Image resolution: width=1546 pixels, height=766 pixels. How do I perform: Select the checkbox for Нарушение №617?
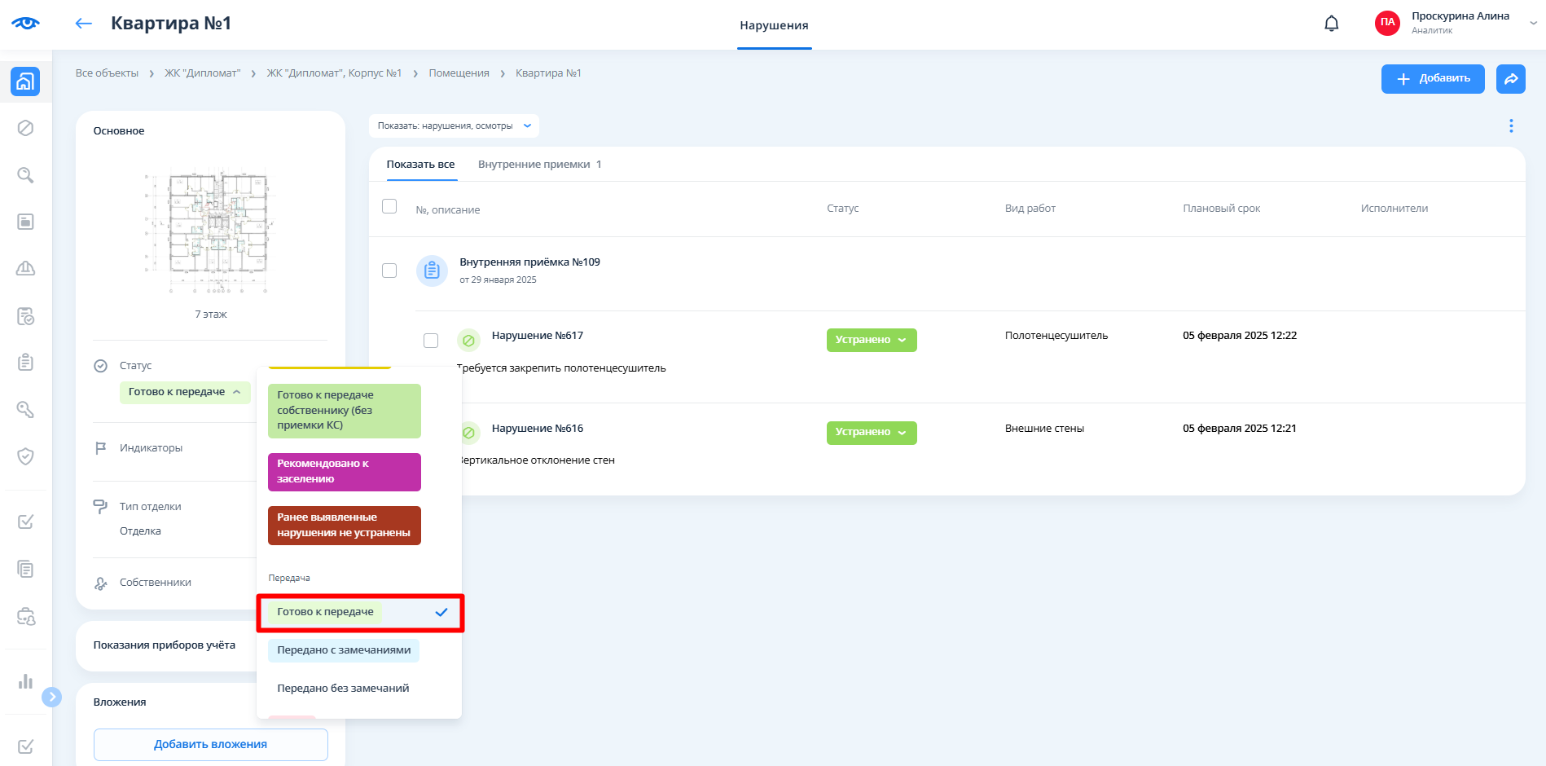tap(431, 341)
